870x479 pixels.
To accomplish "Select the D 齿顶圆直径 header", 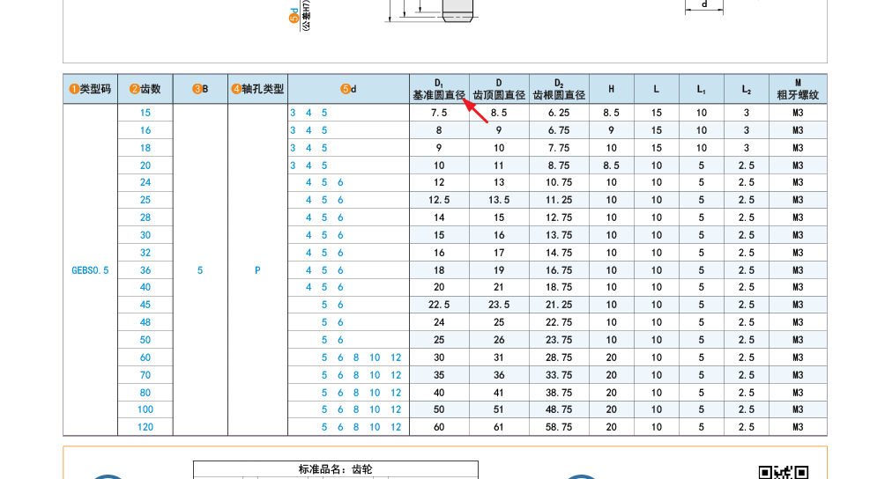I will (x=499, y=89).
